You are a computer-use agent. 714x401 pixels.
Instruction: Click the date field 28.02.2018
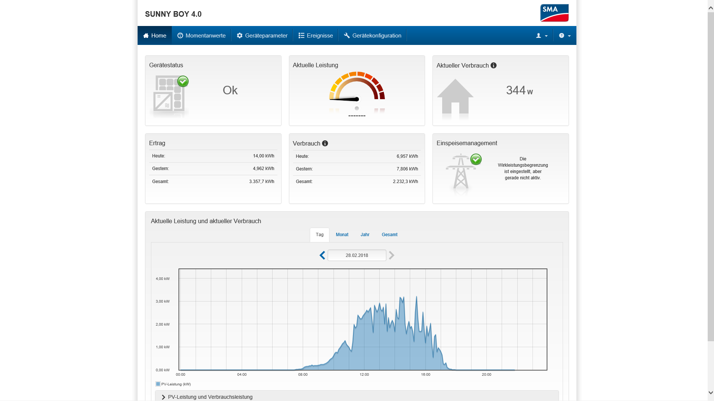pyautogui.click(x=357, y=255)
